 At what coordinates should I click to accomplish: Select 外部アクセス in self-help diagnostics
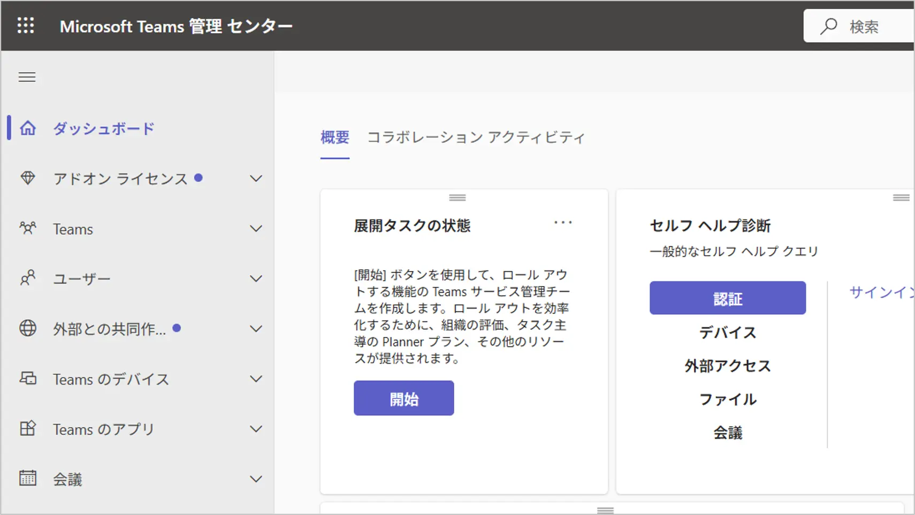click(x=728, y=366)
